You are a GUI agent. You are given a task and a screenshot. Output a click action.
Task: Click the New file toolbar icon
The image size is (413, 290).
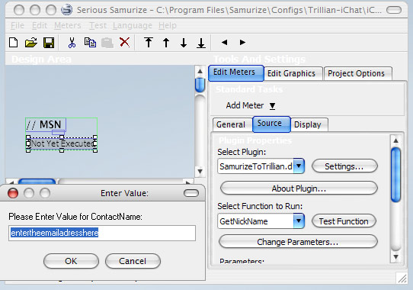point(14,43)
